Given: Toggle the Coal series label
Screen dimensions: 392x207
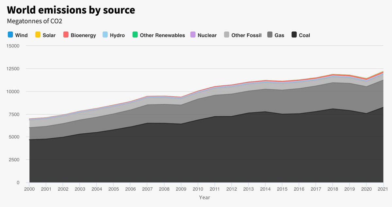Looking at the screenshot, I should [x=304, y=35].
